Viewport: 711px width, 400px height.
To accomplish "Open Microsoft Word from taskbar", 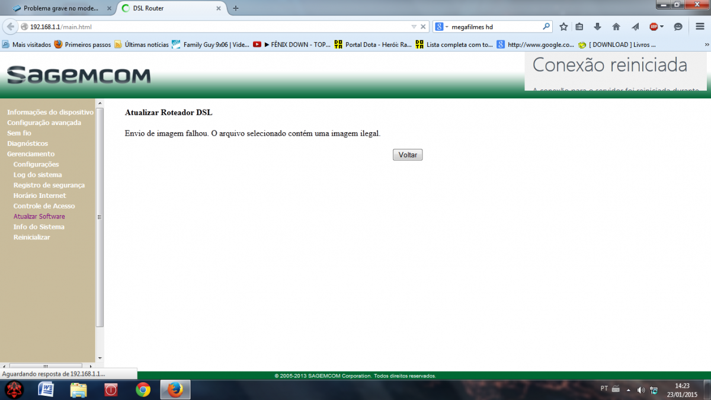I will tap(46, 390).
